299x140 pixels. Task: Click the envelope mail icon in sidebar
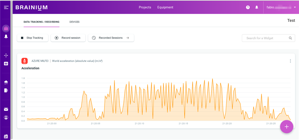6,109
